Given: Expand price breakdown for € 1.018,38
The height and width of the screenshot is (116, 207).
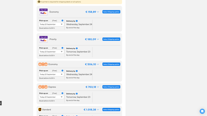Looking at the screenshot, I should 98,110.
